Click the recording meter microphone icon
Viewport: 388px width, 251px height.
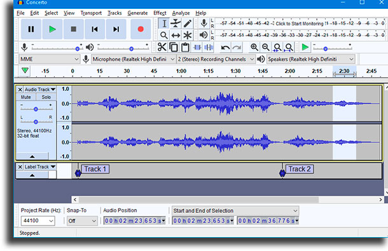(x=204, y=24)
